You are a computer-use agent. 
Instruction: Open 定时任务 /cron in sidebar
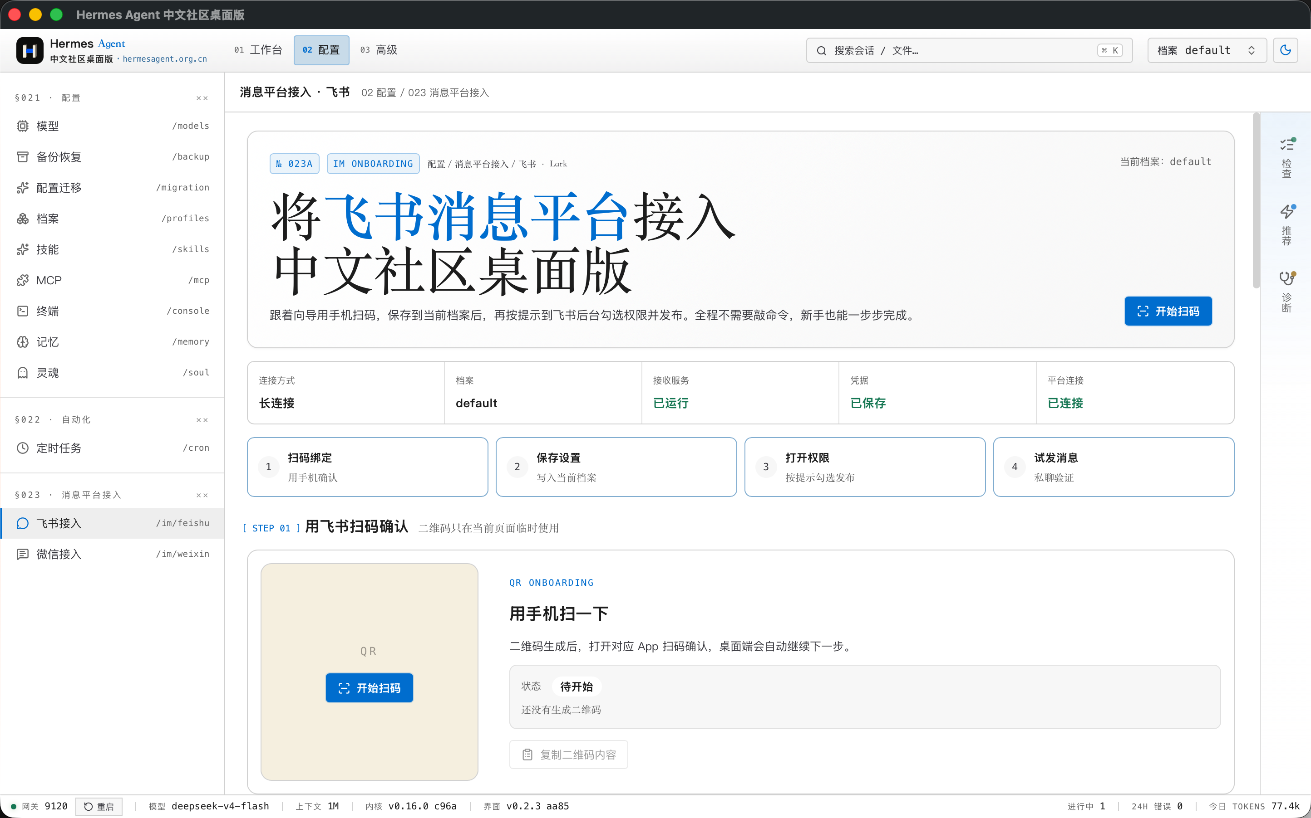[113, 448]
